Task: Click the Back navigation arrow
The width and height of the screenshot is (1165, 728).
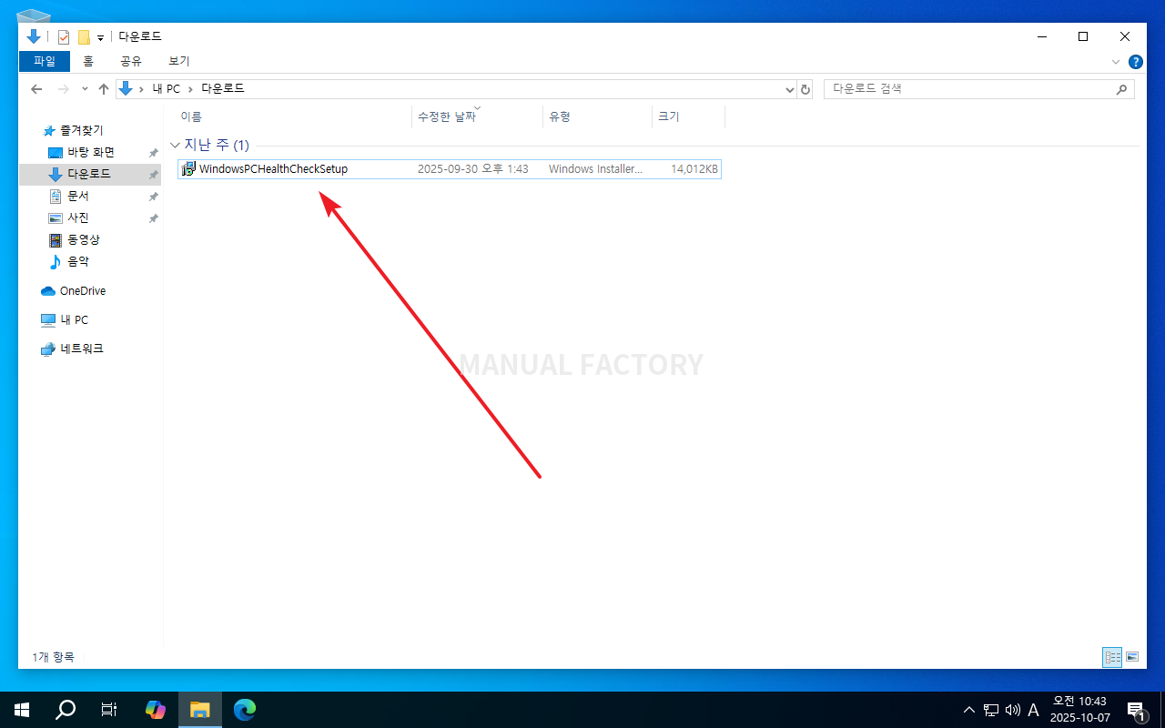Action: 36,89
